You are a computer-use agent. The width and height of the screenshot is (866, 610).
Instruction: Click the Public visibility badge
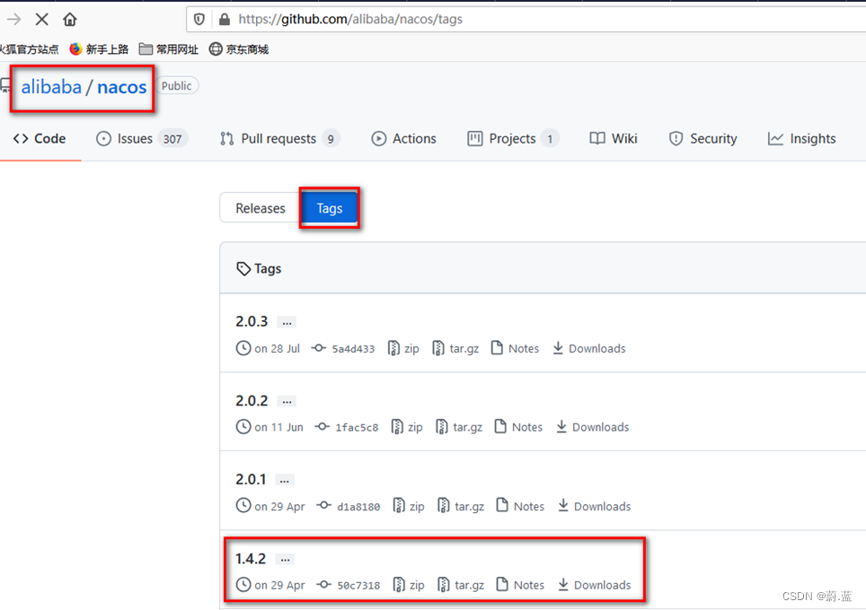pos(177,86)
